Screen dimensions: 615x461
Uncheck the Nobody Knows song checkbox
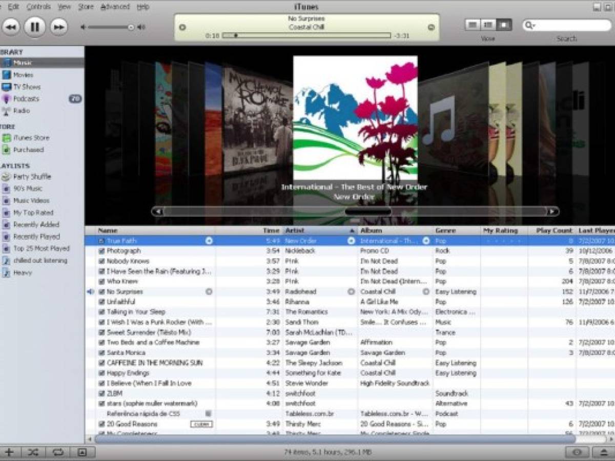pos(101,261)
